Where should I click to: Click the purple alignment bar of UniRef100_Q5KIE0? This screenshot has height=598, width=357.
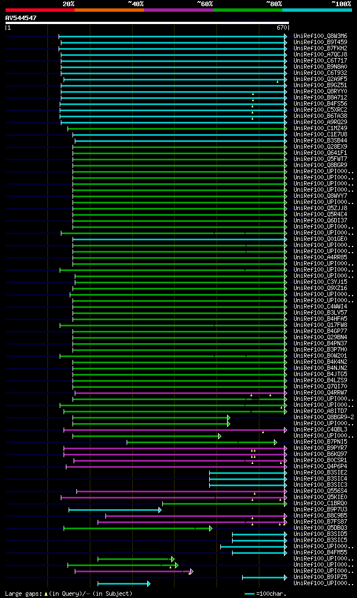click(x=174, y=498)
